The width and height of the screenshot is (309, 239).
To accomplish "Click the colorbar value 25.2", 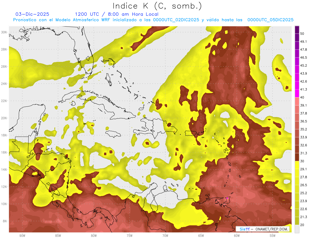I will coord(304,193).
